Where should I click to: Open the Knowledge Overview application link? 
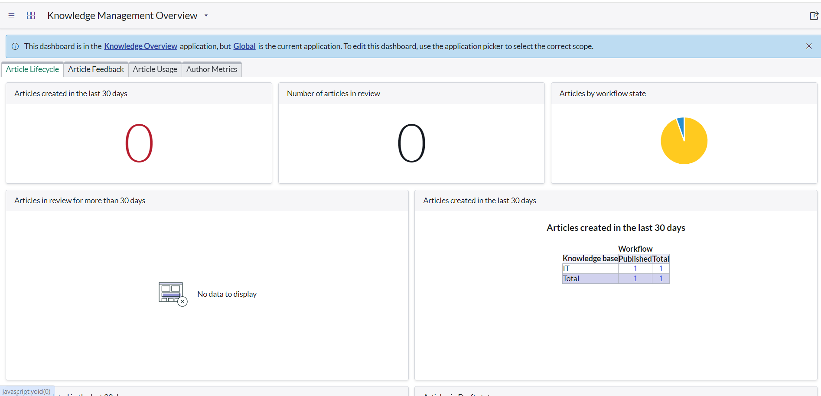(x=140, y=46)
